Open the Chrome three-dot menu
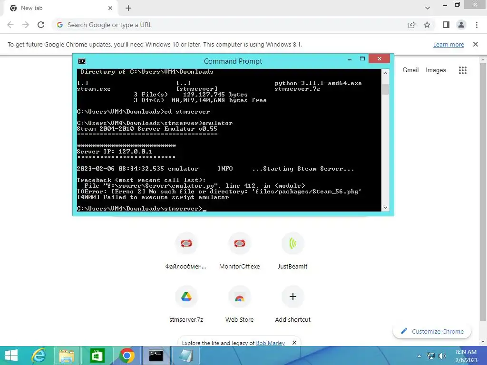487x365 pixels. coord(477,25)
